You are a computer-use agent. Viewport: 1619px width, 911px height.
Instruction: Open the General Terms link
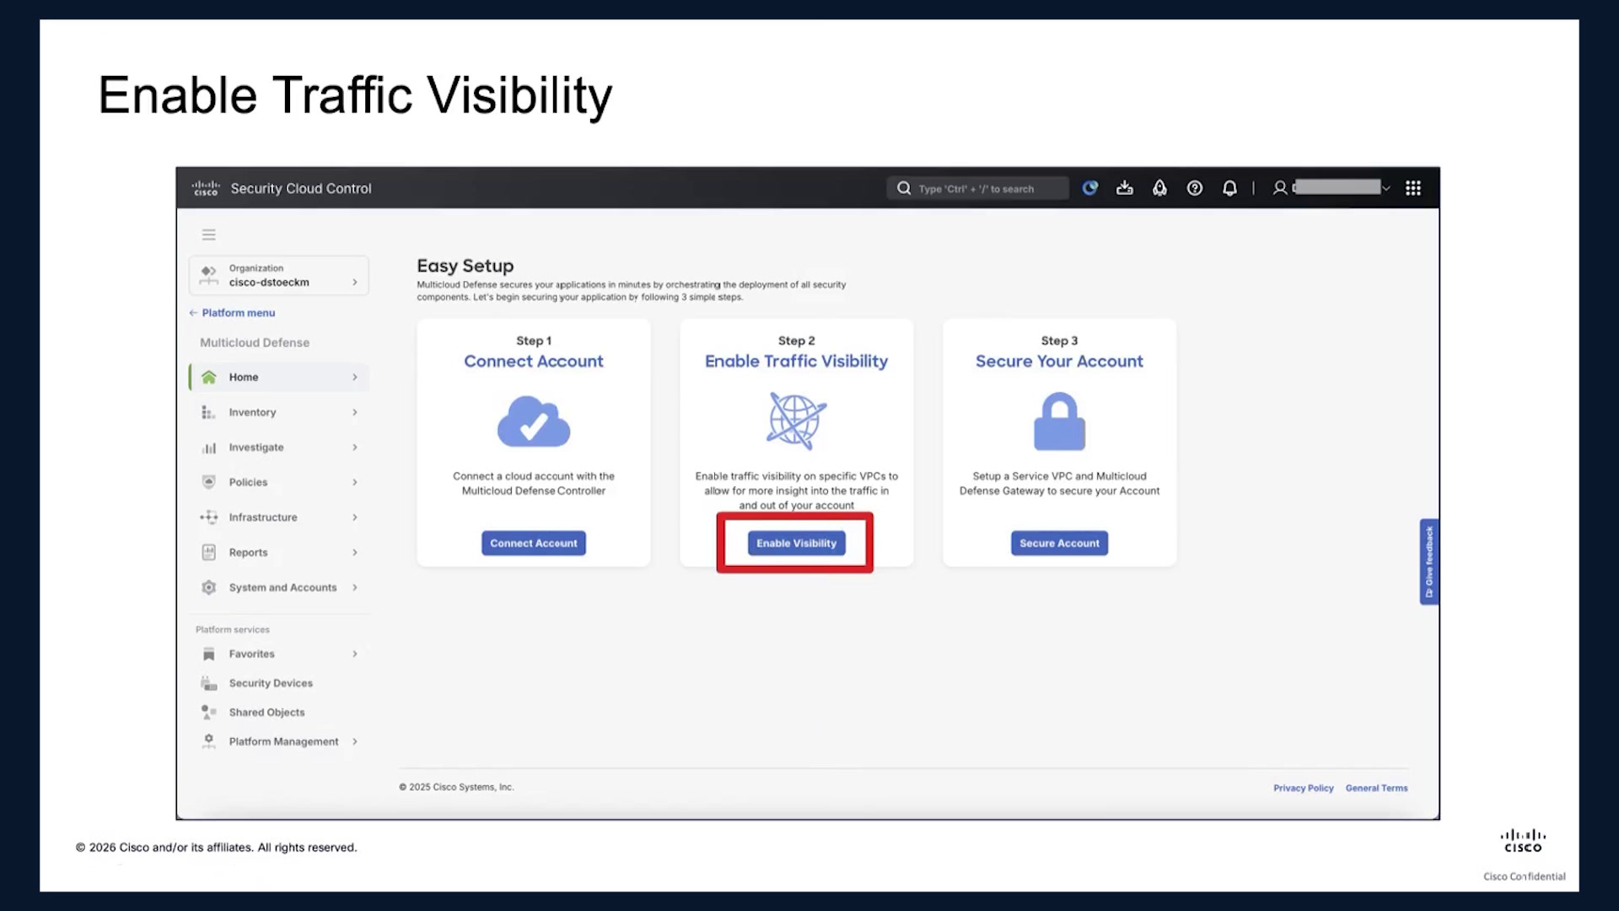click(x=1376, y=788)
